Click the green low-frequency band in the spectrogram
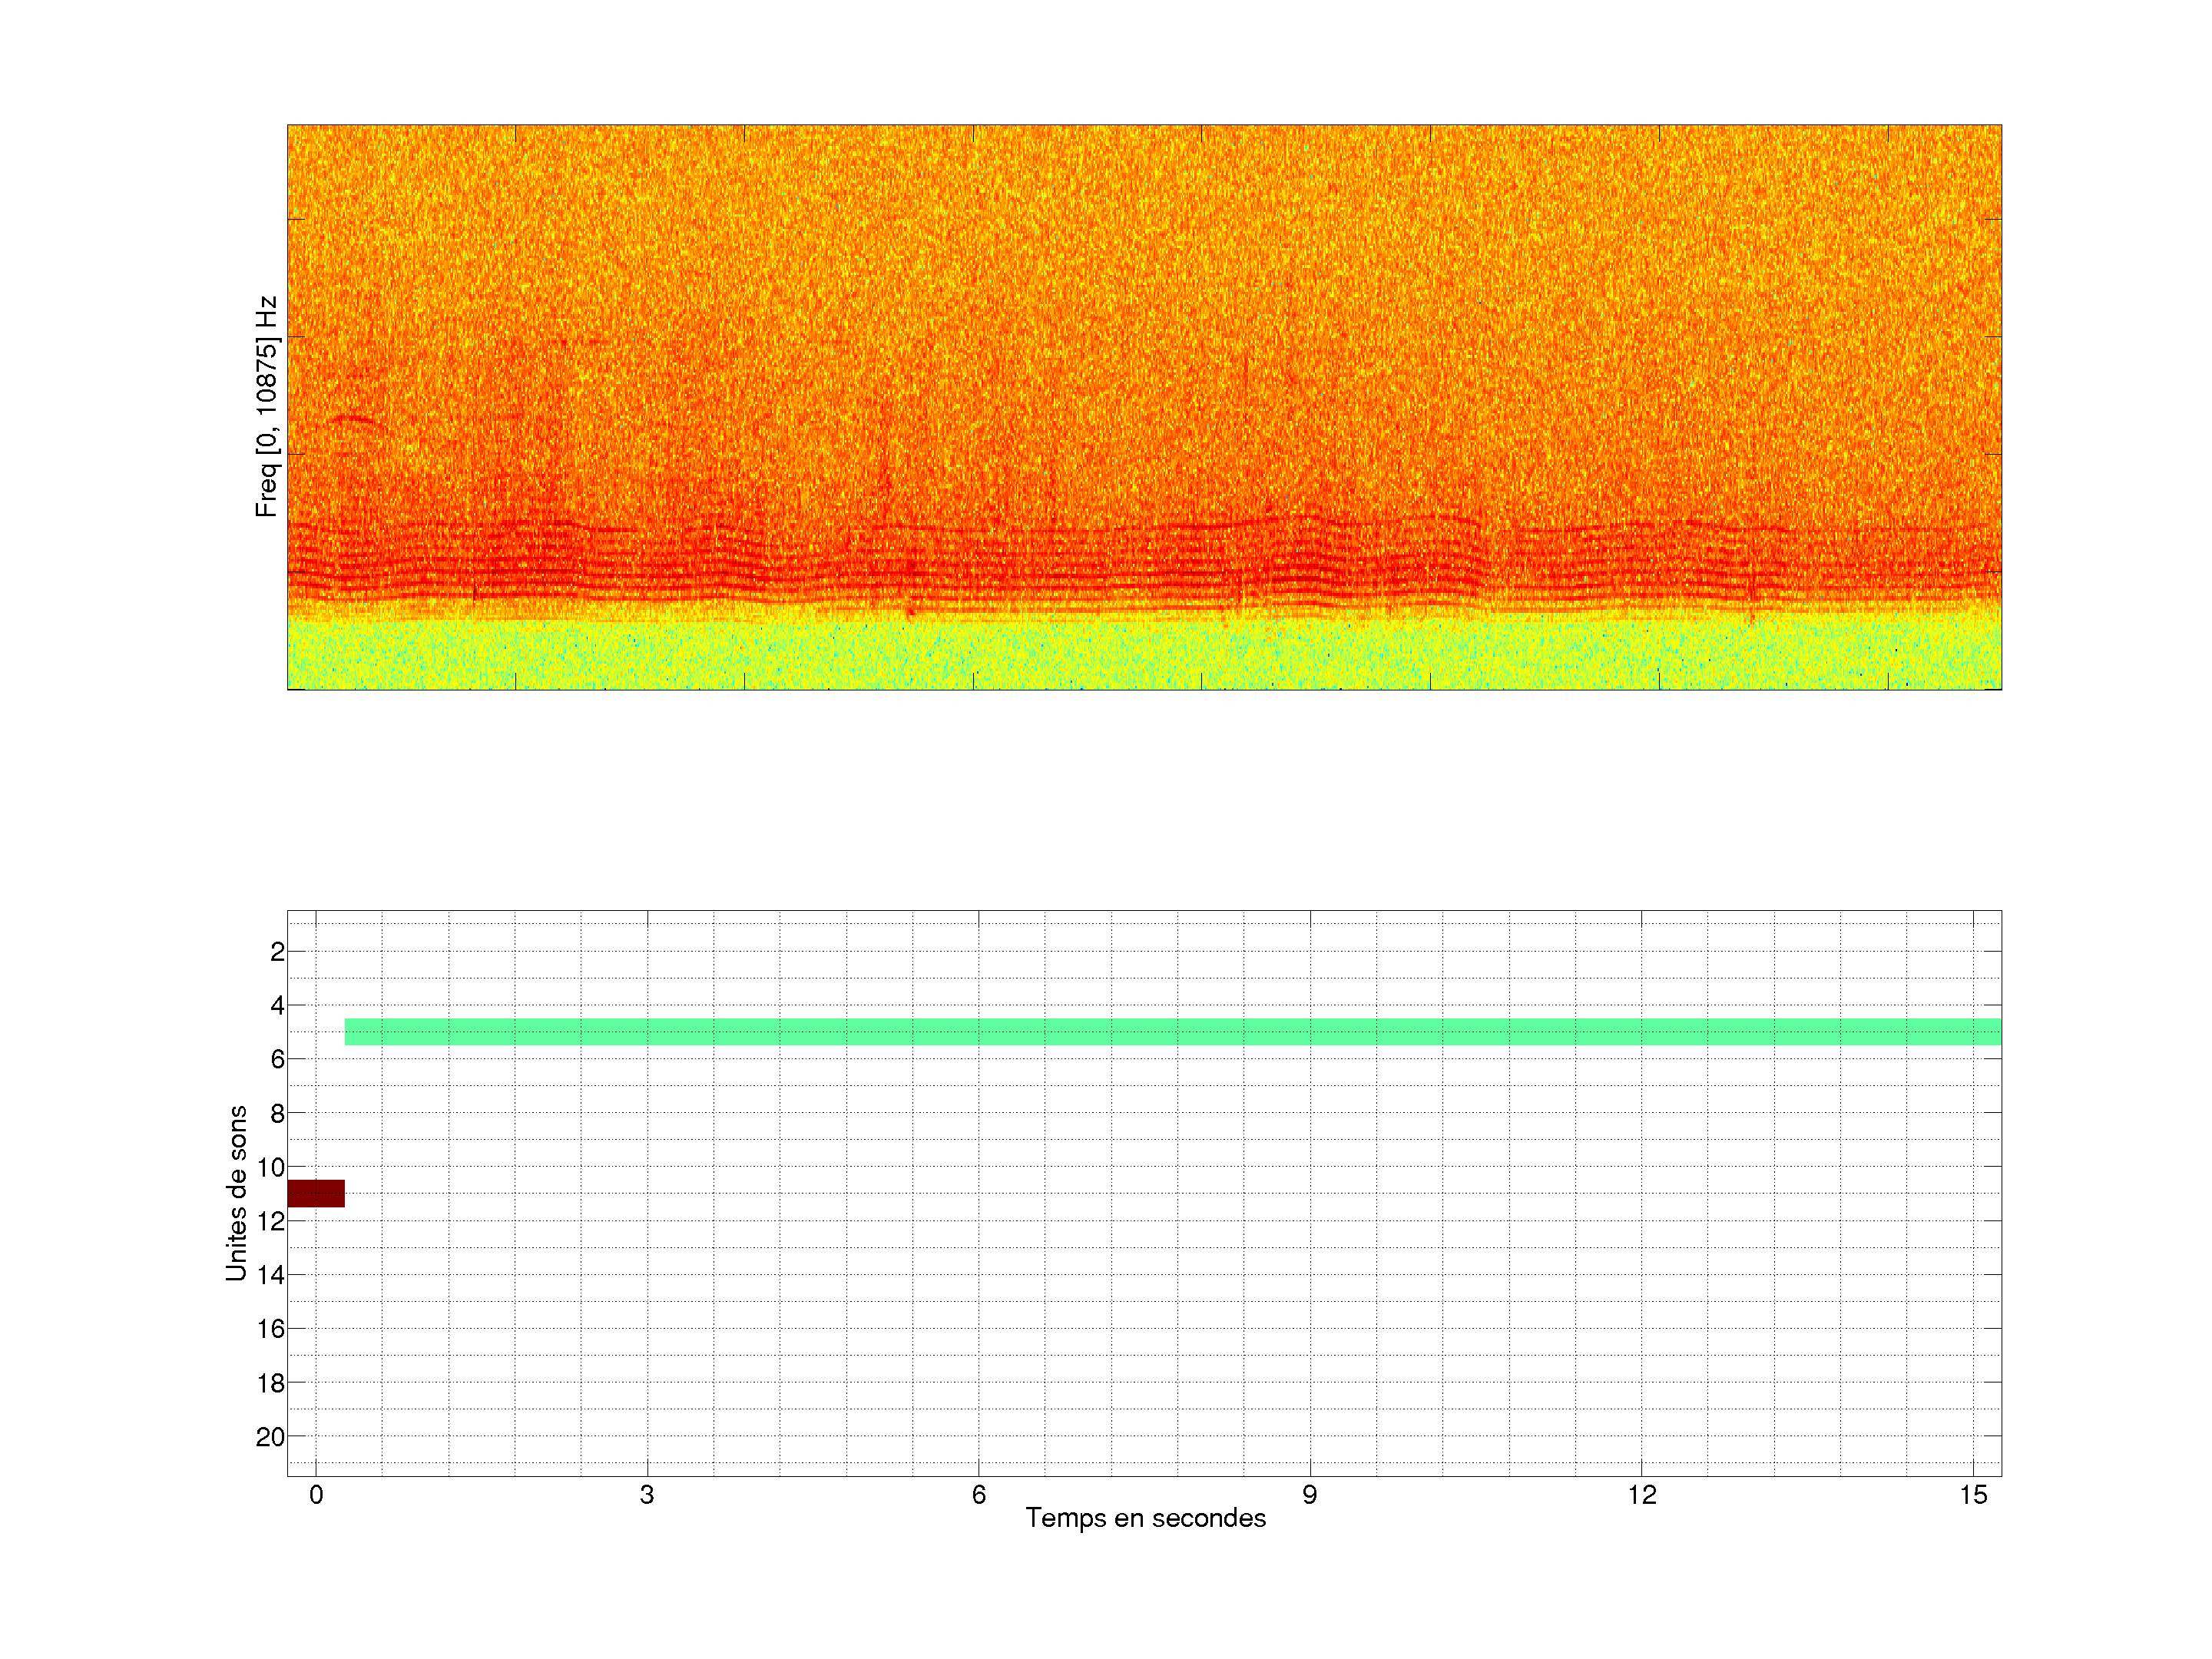This screenshot has width=2212, height=1659. click(1144, 655)
